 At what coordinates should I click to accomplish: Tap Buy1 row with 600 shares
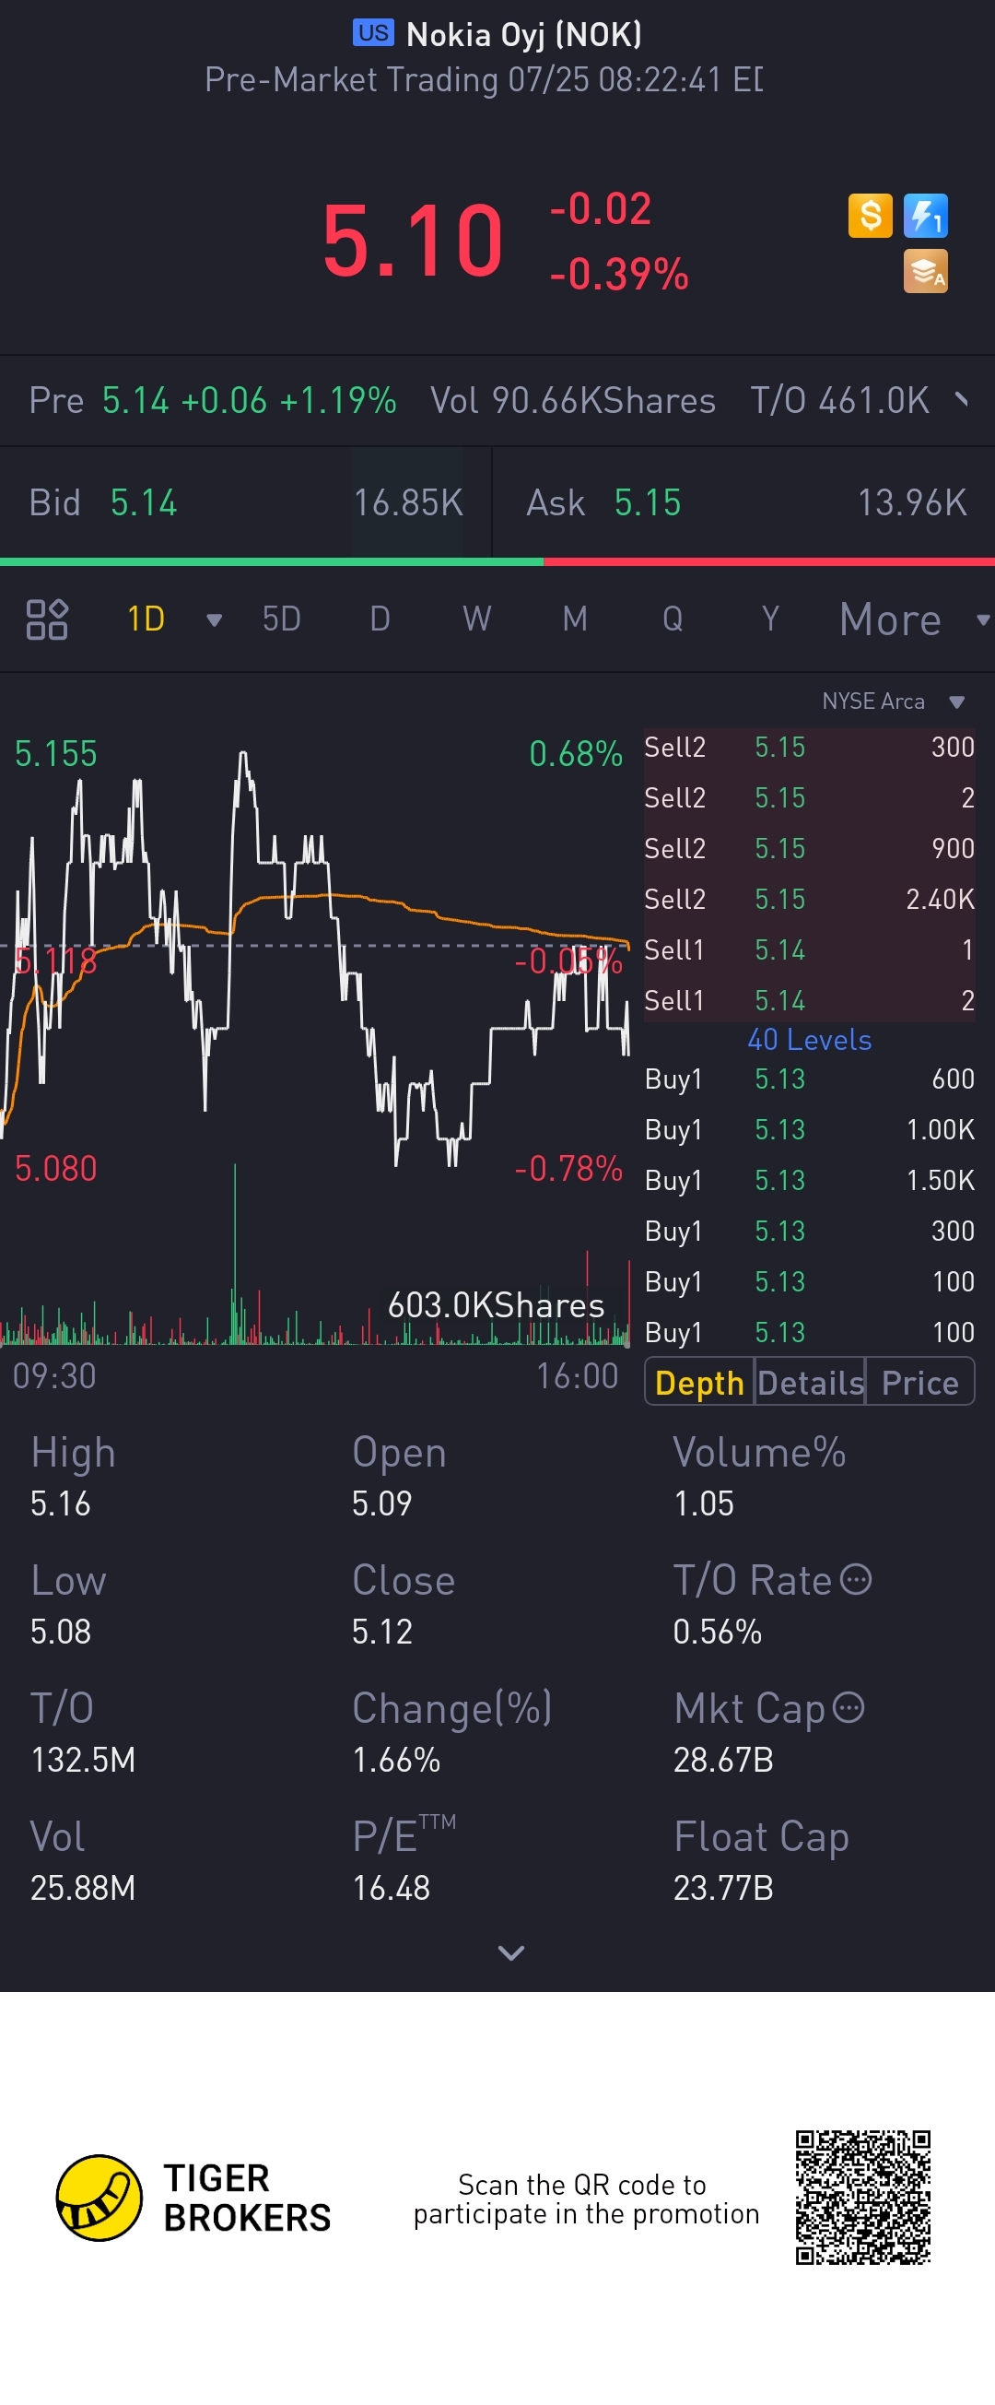point(809,1079)
